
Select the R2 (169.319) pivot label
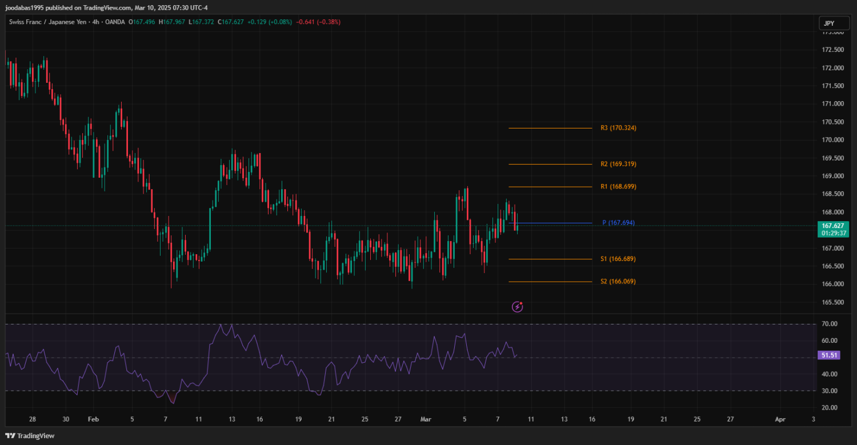(x=618, y=164)
